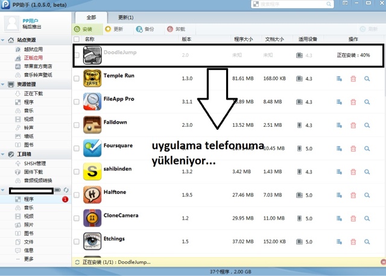Open 苹果官方商店 in the sidebar
386x276 pixels.
37,66
